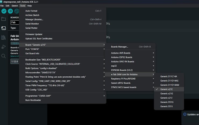This screenshot has width=199, height=125.
Task: Expand Arduino UNO R4 Boards submenu
Action: (x=130, y=62)
